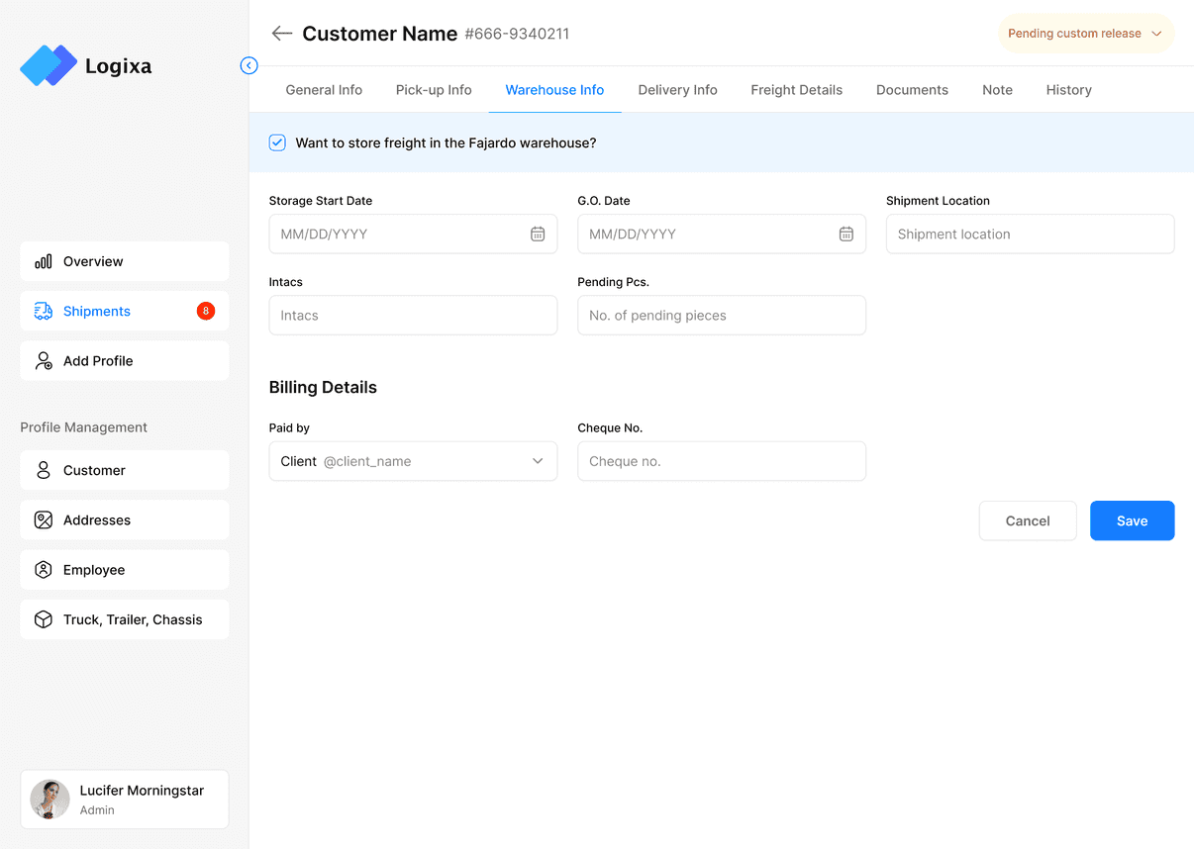Click Lucifer Morningstar profile avatar
Screen dimensions: 1194x849
(x=50, y=800)
